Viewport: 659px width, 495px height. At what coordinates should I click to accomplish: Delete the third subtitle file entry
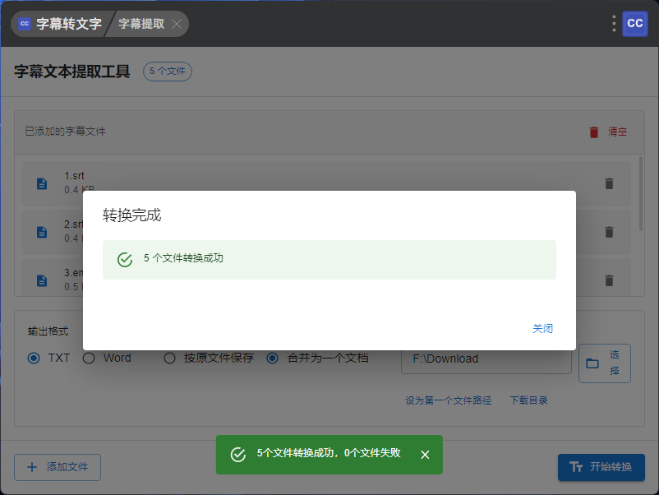click(x=609, y=280)
